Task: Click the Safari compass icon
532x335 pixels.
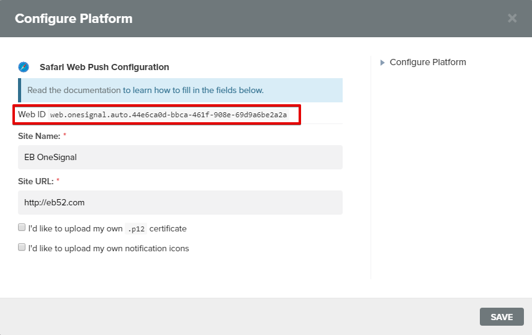Action: pos(24,67)
